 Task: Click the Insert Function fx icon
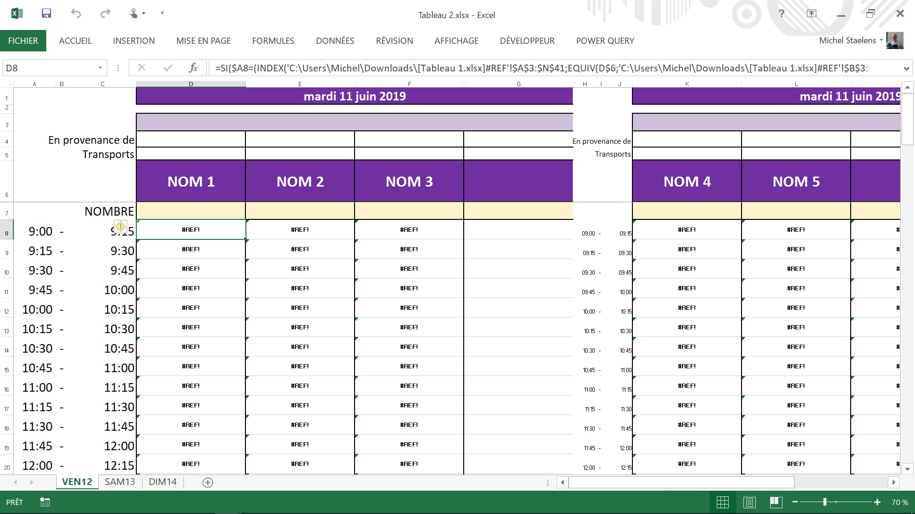coord(193,68)
